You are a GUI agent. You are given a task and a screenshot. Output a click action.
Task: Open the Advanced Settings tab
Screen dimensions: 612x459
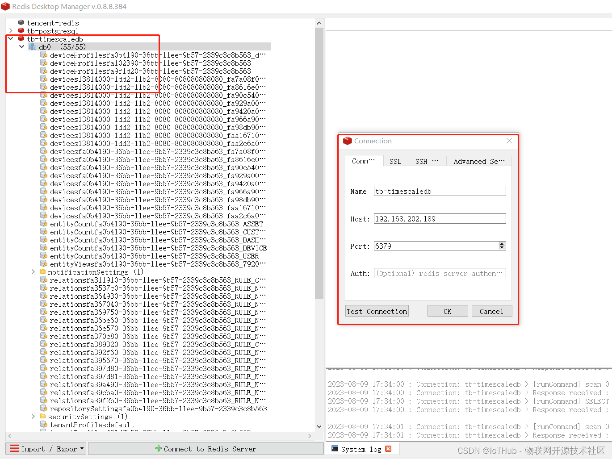coord(479,161)
